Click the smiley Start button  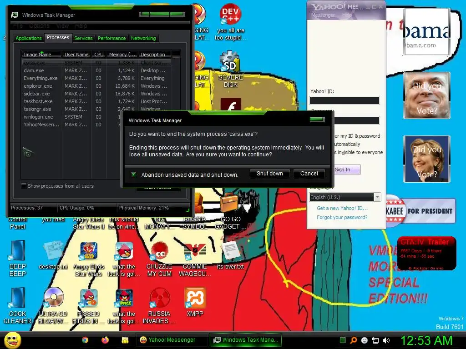12,340
